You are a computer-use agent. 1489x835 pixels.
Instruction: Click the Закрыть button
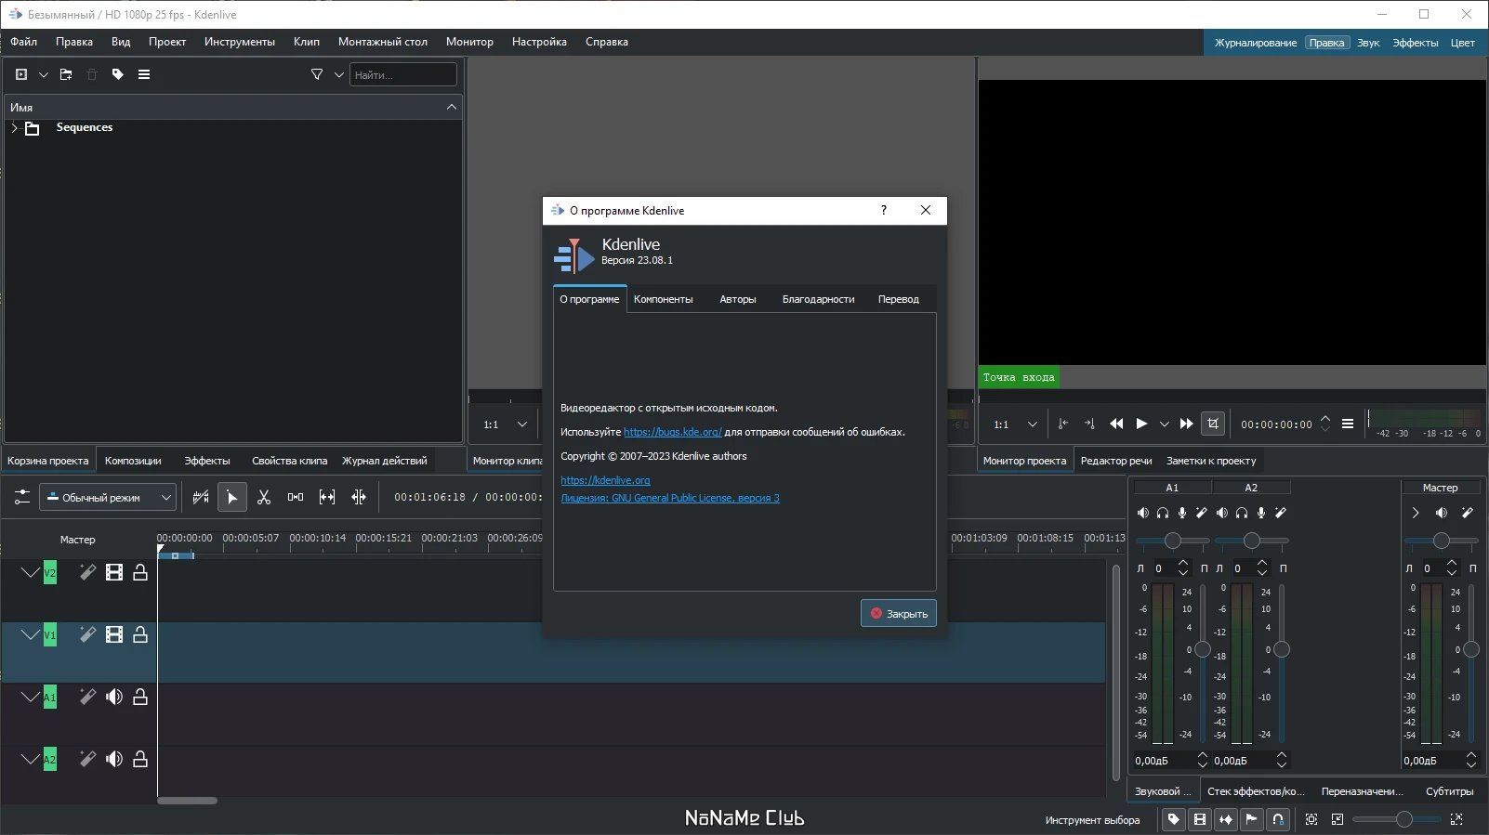(899, 614)
